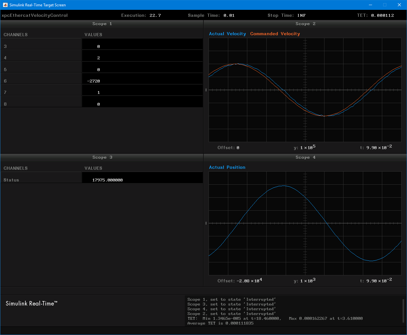Close the Simulink Real-Time Target Screen window
The width and height of the screenshot is (407, 335).
399,5
